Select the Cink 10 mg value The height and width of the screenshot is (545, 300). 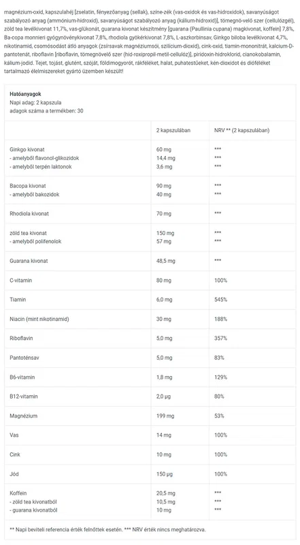(x=163, y=454)
